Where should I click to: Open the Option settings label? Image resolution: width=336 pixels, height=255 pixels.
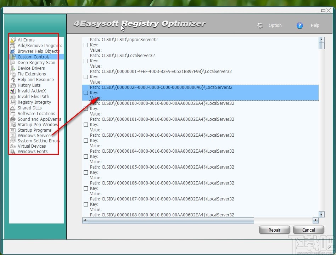275,25
